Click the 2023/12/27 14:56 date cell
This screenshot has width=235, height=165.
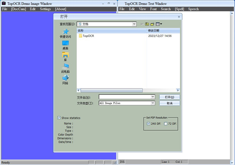(x=160, y=36)
